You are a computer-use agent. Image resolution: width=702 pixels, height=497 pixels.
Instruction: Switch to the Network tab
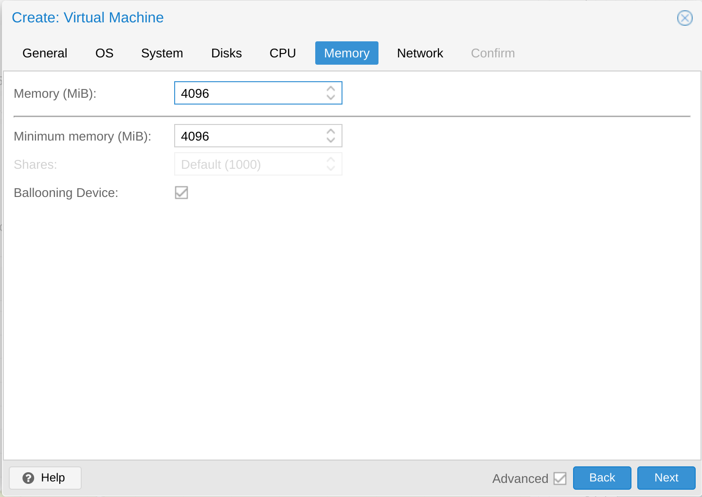coord(420,53)
